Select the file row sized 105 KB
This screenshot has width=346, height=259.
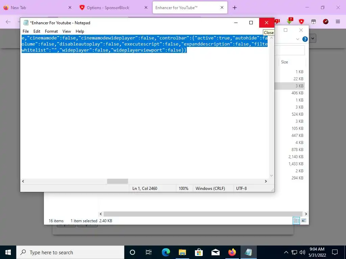click(x=290, y=128)
